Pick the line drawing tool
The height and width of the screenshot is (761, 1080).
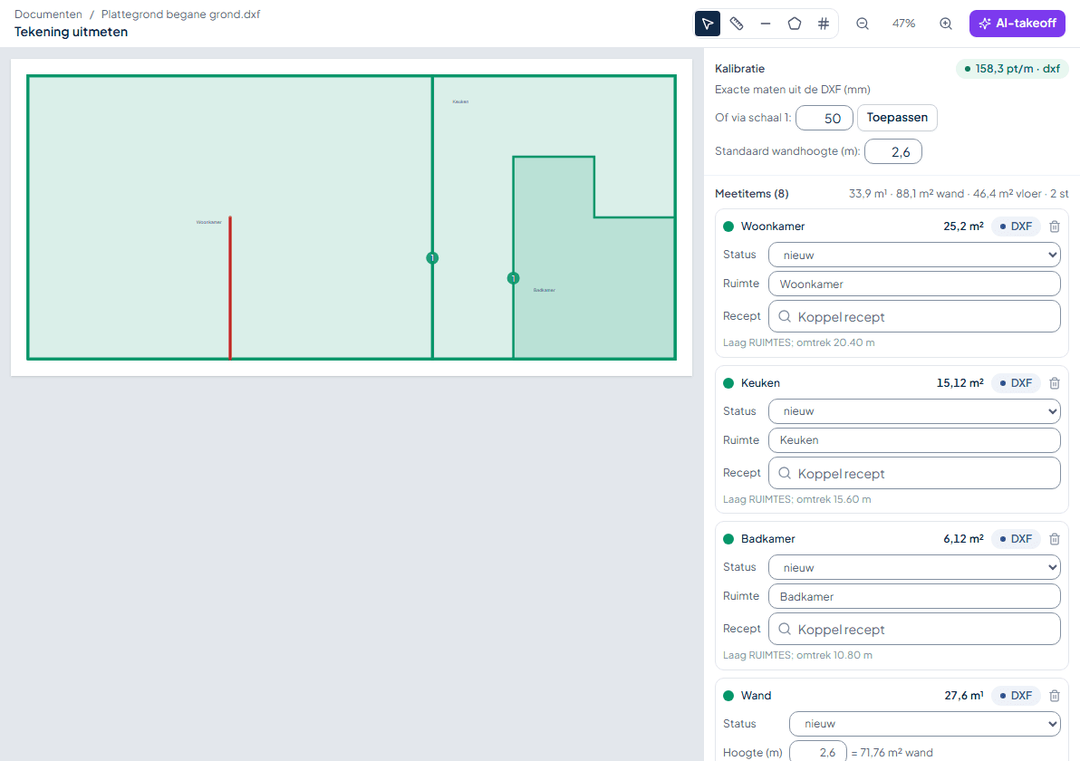(x=766, y=24)
